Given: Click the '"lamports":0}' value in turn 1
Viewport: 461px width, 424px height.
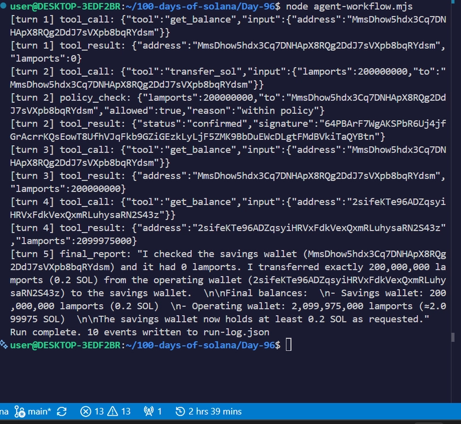Looking at the screenshot, I should 46,58.
